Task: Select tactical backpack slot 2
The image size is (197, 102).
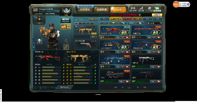Action: coord(81,23)
